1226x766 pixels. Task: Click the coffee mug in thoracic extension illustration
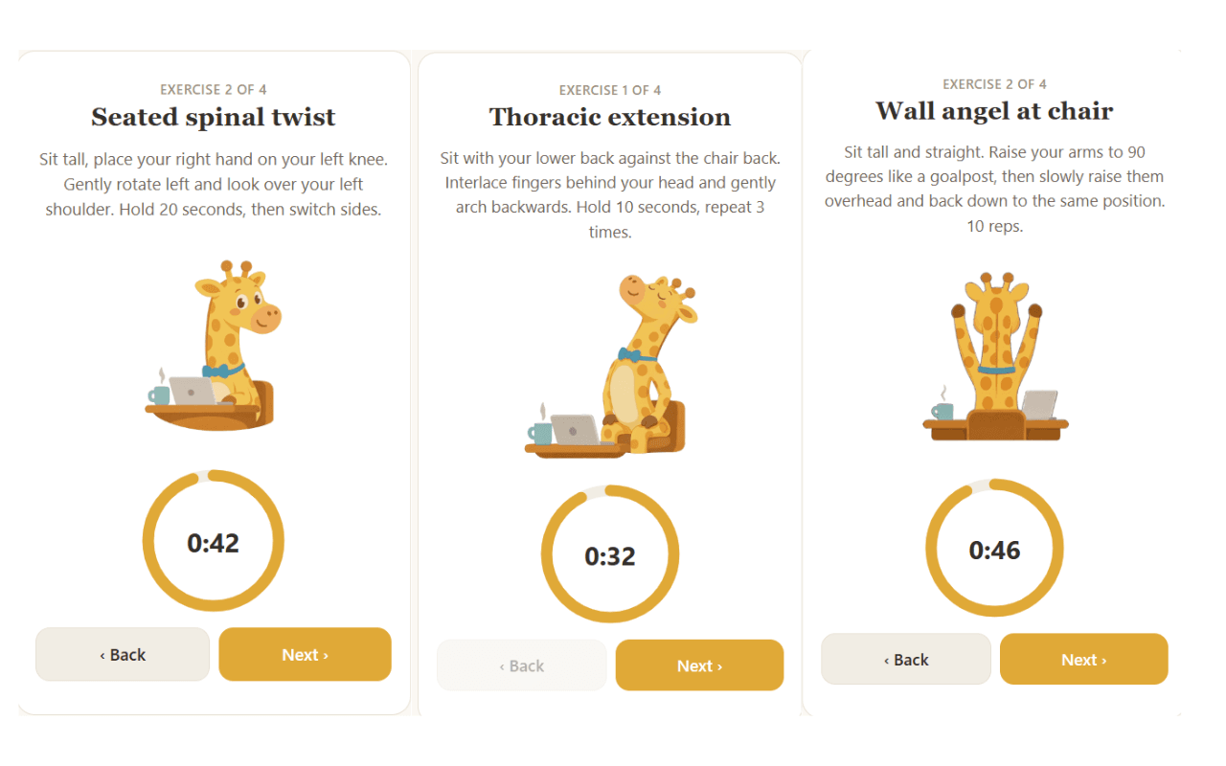(x=540, y=434)
